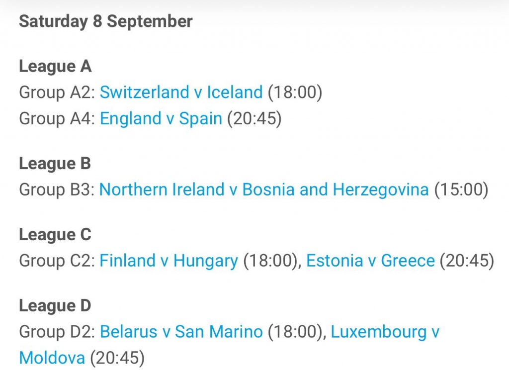Click the League C heading
Viewport: 509px width, 382px height.
[x=55, y=235]
